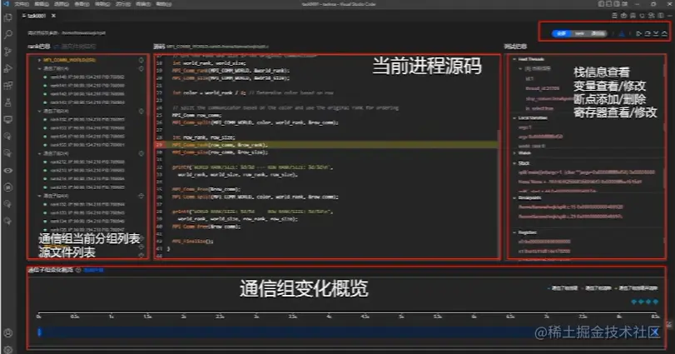Open the Search view in activity bar
The image size is (675, 354).
[7, 34]
